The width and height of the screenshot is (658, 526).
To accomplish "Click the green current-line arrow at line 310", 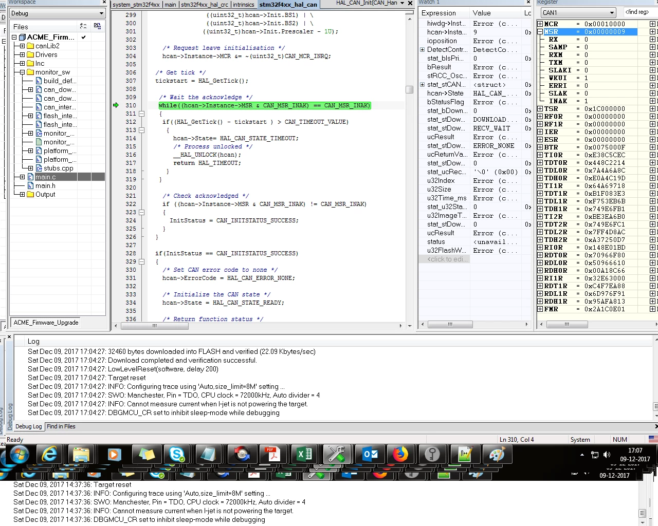I will click(116, 105).
